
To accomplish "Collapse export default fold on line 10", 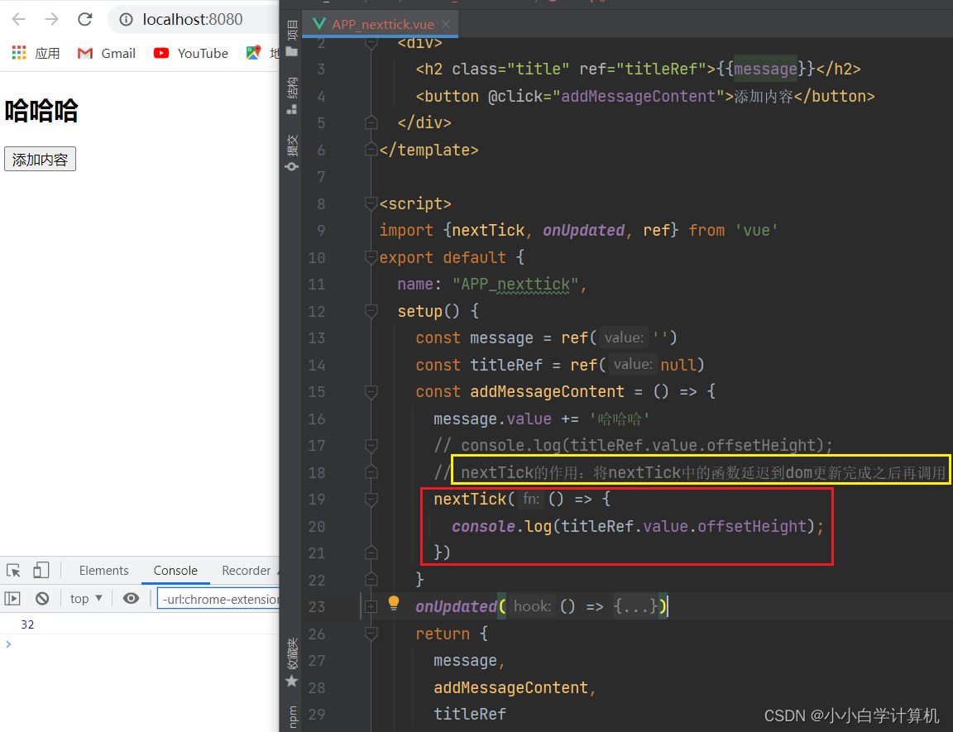I will [x=371, y=257].
